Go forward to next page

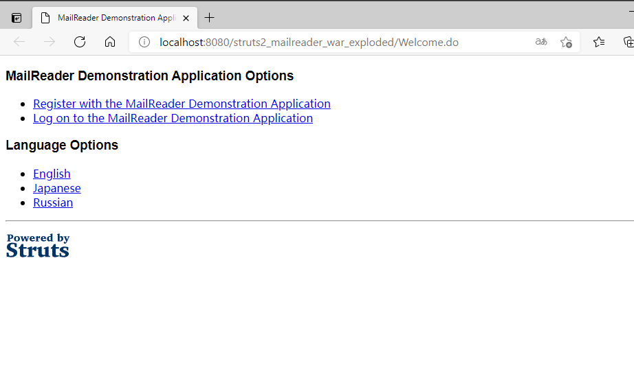tap(50, 42)
